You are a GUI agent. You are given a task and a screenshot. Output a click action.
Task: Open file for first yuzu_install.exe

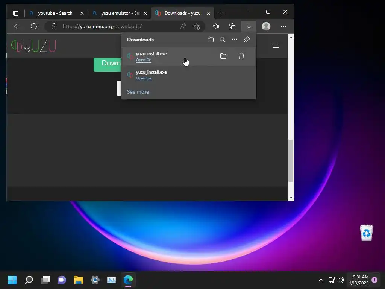click(x=144, y=60)
